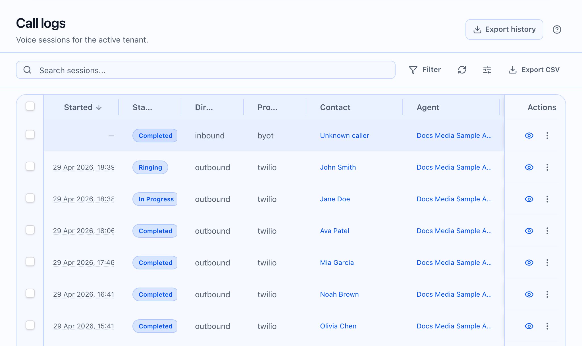Open more actions for Ava Patel row

tap(547, 231)
